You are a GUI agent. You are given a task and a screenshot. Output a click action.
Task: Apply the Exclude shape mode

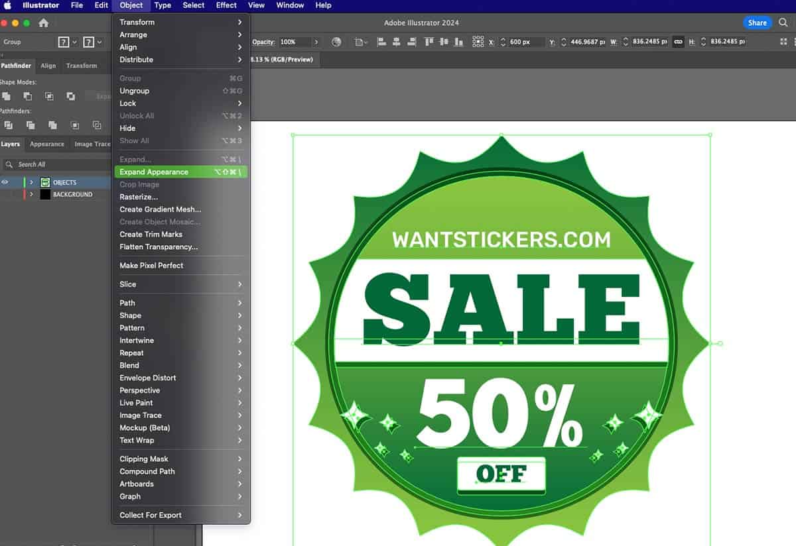[x=71, y=96]
